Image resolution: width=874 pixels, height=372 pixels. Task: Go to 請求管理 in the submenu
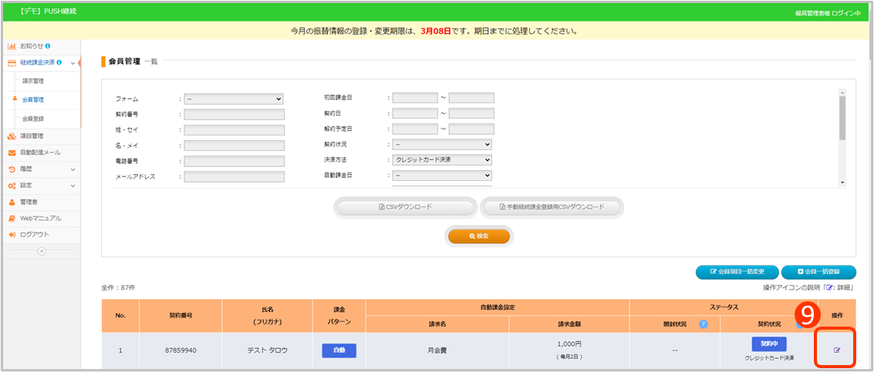coord(33,81)
